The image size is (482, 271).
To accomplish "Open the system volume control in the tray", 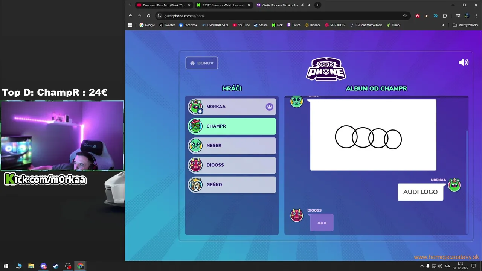I will tap(440, 266).
